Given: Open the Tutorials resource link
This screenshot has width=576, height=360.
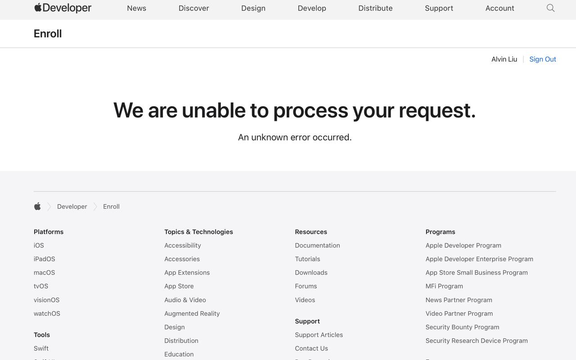Looking at the screenshot, I should (x=307, y=259).
